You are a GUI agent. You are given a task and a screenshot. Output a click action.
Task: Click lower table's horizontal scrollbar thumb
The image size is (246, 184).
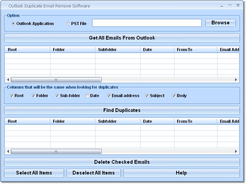click(x=56, y=152)
